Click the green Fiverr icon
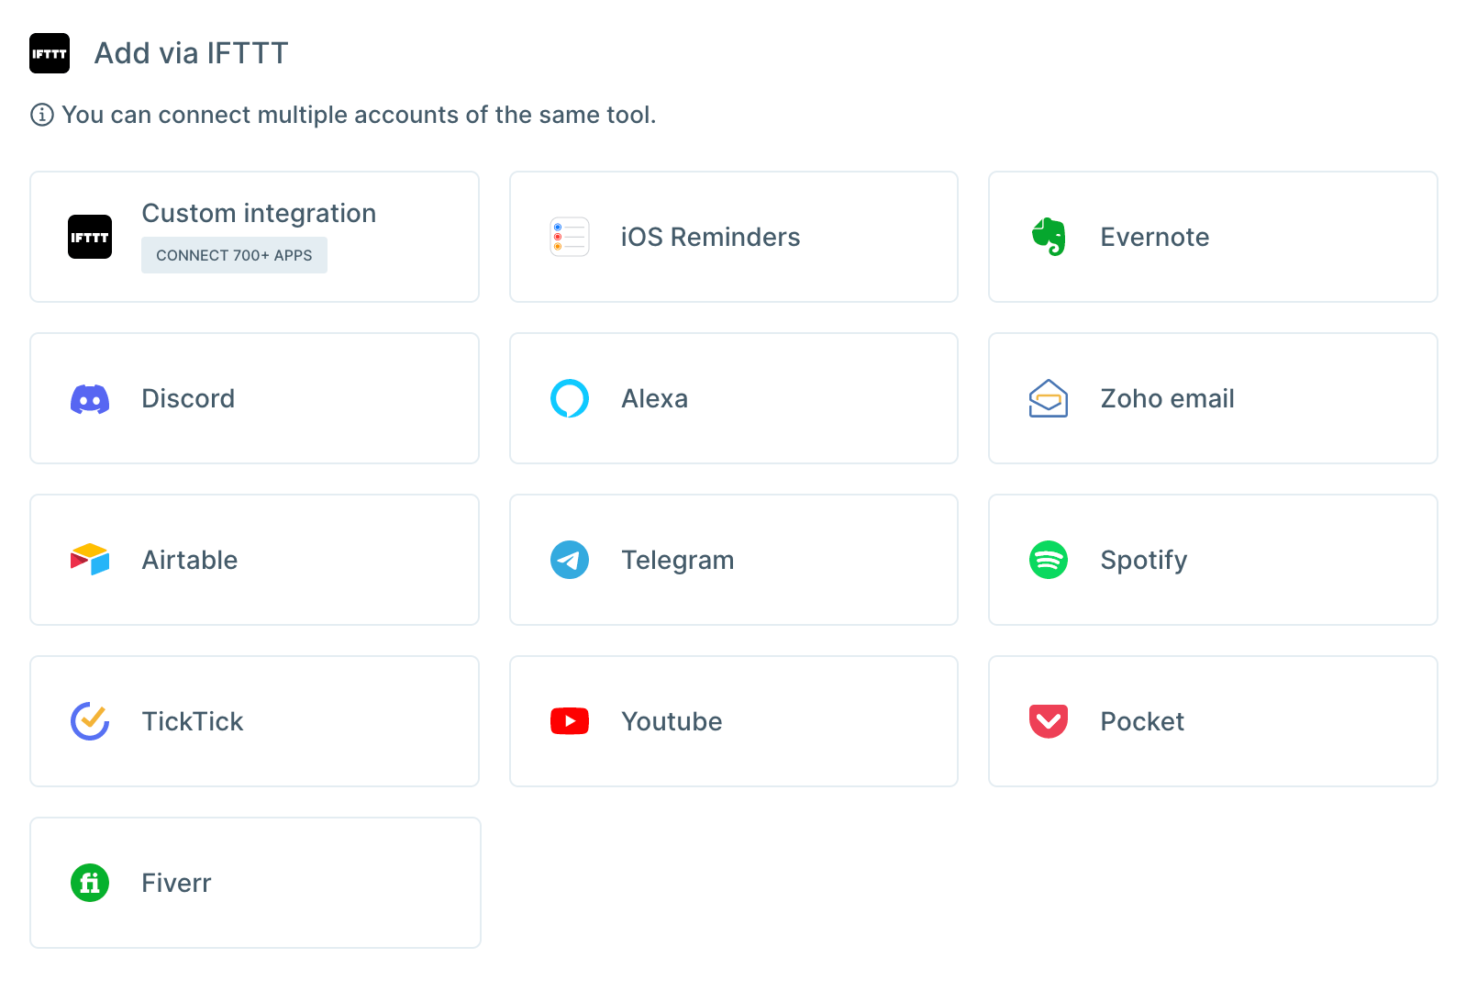 pyautogui.click(x=90, y=883)
